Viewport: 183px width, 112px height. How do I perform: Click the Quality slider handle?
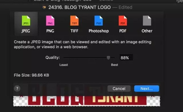108,58
